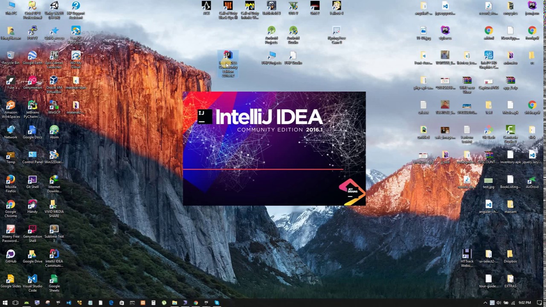Open the GitHub desktop shortcut

(11, 257)
